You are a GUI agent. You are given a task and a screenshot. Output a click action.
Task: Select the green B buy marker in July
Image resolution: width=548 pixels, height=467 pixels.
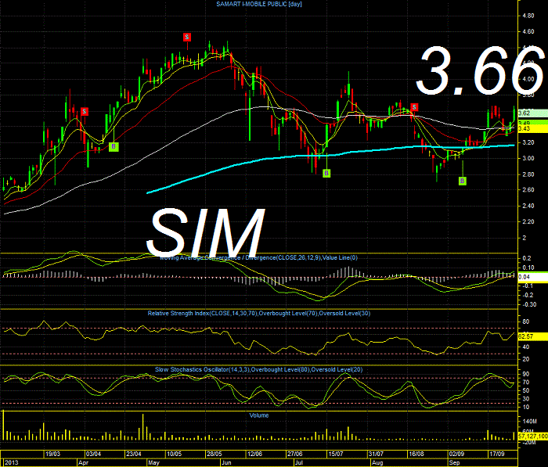coord(326,173)
